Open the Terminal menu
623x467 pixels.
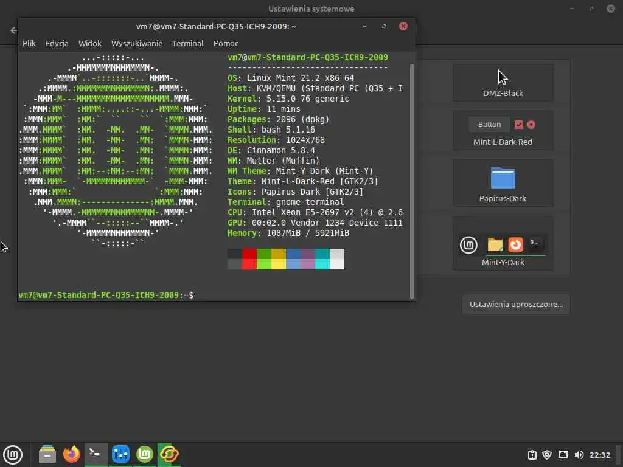pyautogui.click(x=187, y=43)
